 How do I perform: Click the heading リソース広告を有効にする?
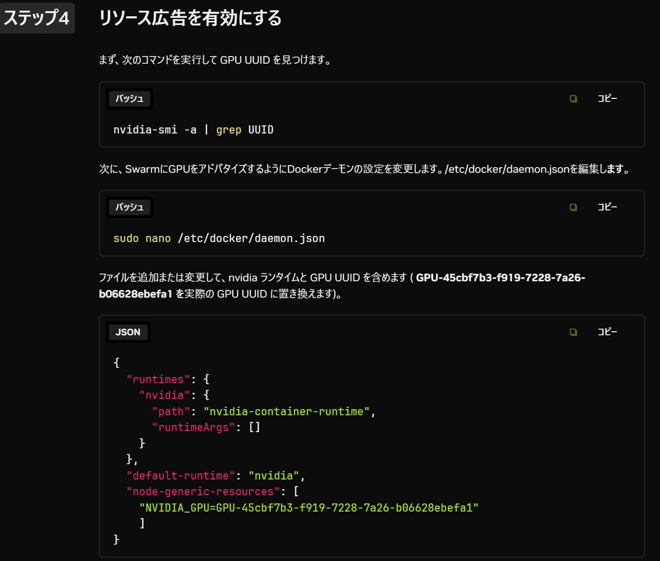click(191, 18)
